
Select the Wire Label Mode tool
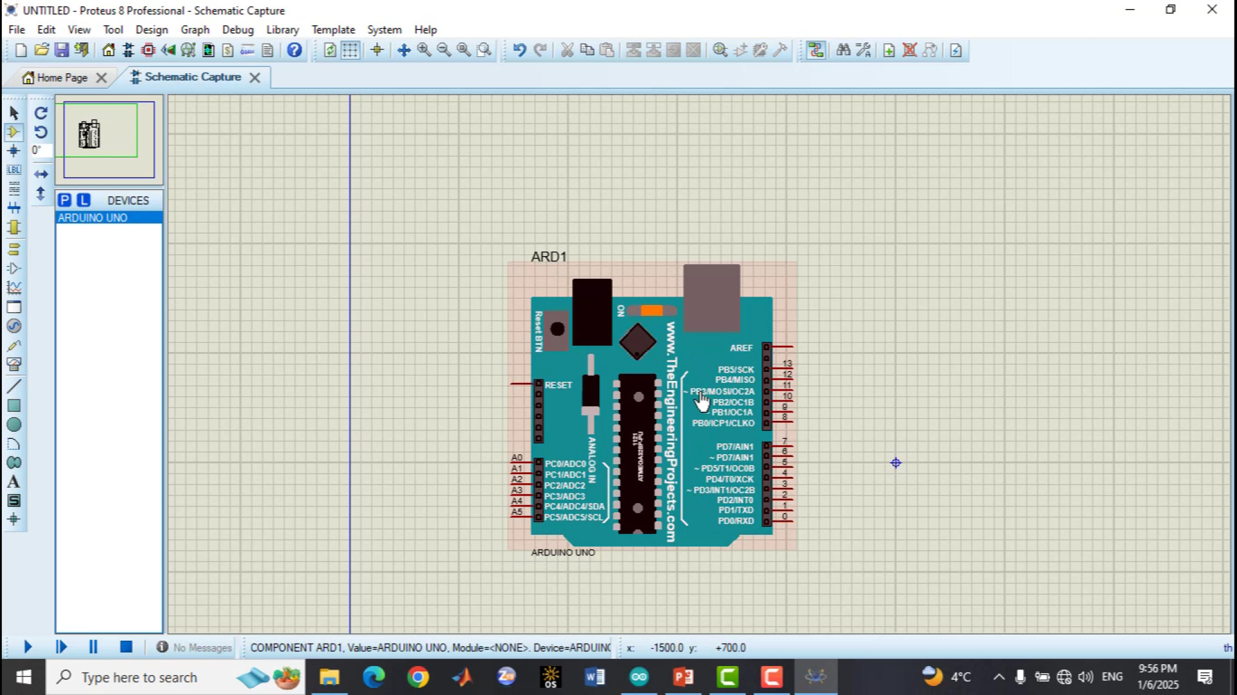(14, 170)
